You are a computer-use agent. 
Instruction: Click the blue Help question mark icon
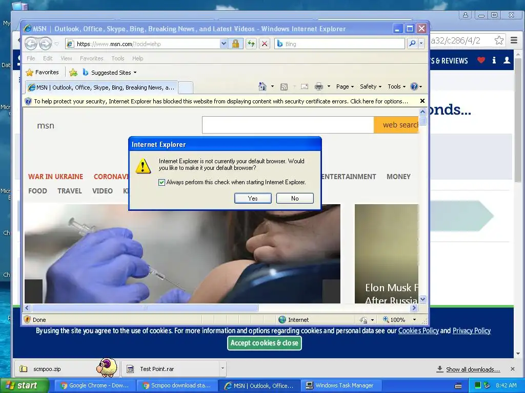tap(414, 86)
